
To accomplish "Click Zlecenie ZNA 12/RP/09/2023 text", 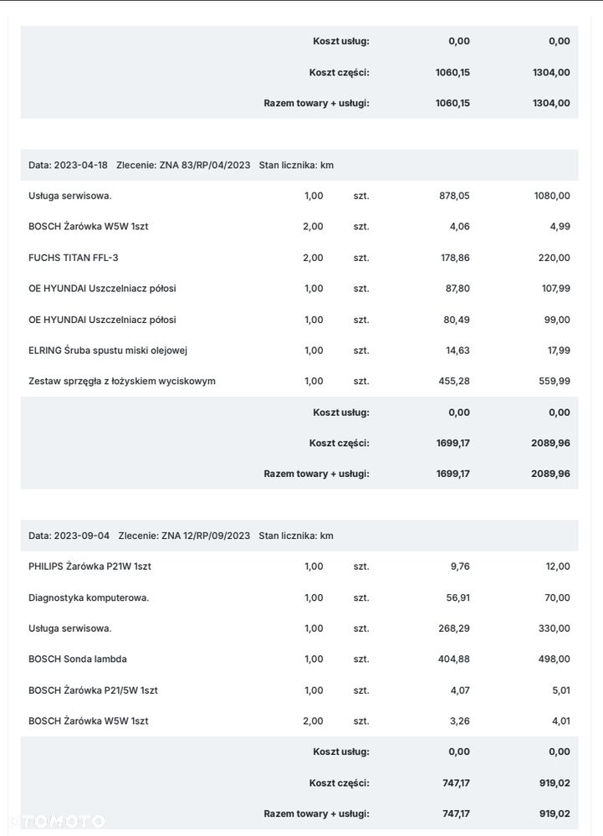I will pos(184,536).
